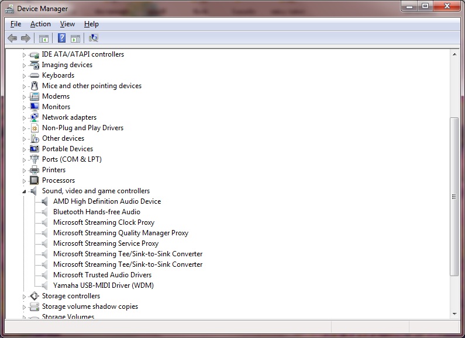
Task: Select the Modems category label
Action: point(56,96)
